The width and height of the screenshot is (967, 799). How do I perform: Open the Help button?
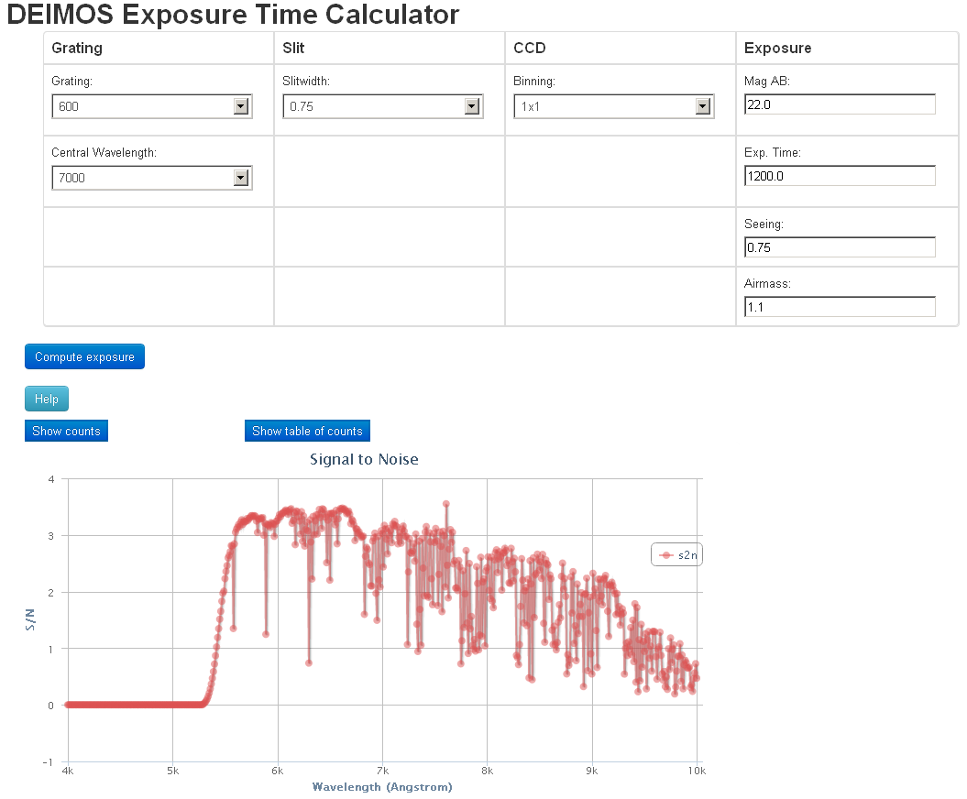(46, 399)
